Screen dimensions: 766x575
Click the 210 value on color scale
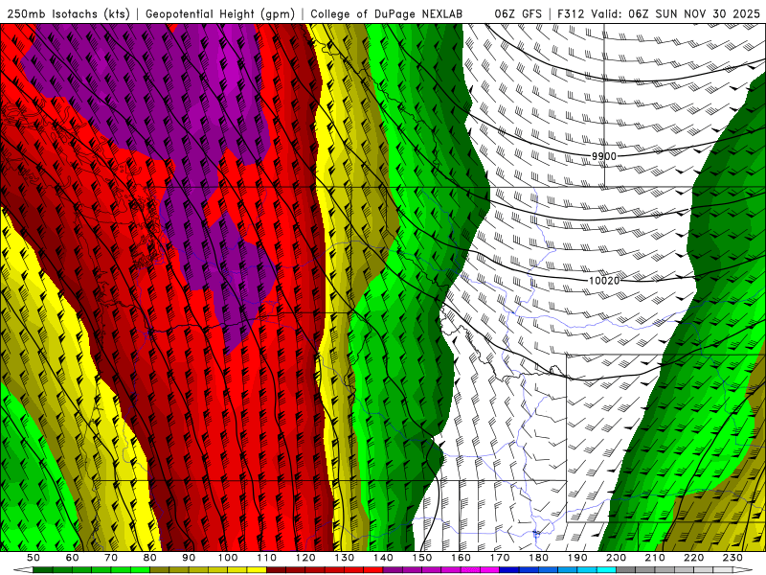pos(655,558)
